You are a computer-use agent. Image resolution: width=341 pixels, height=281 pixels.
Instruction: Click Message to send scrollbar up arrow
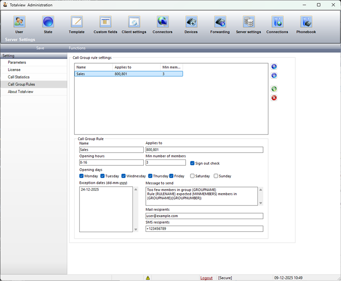[x=261, y=190]
